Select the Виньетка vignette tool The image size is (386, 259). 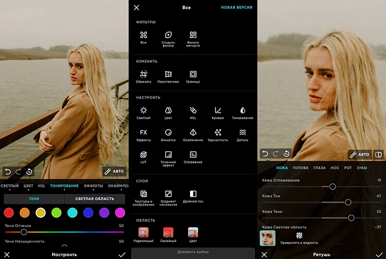[168, 132]
